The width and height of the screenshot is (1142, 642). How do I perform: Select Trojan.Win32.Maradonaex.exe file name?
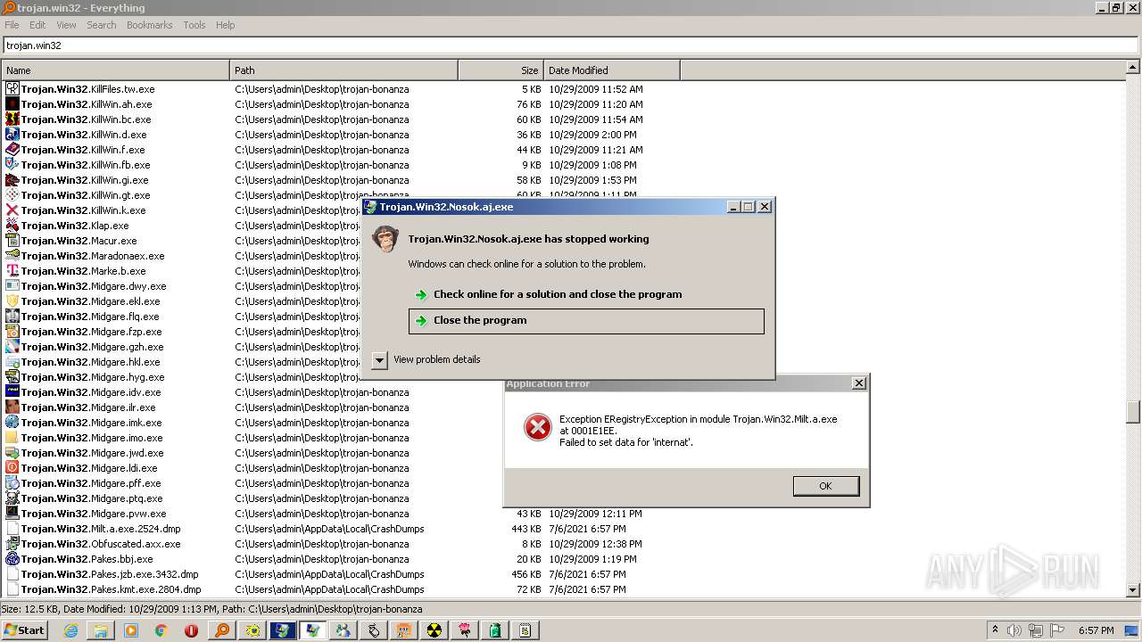(x=93, y=256)
